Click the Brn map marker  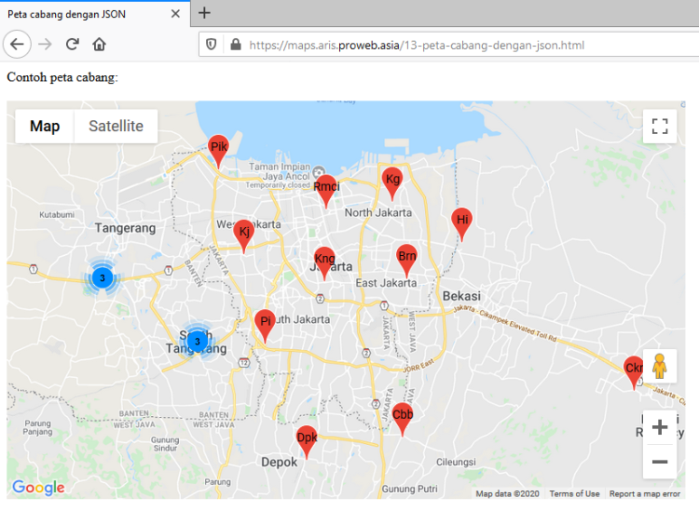406,261
